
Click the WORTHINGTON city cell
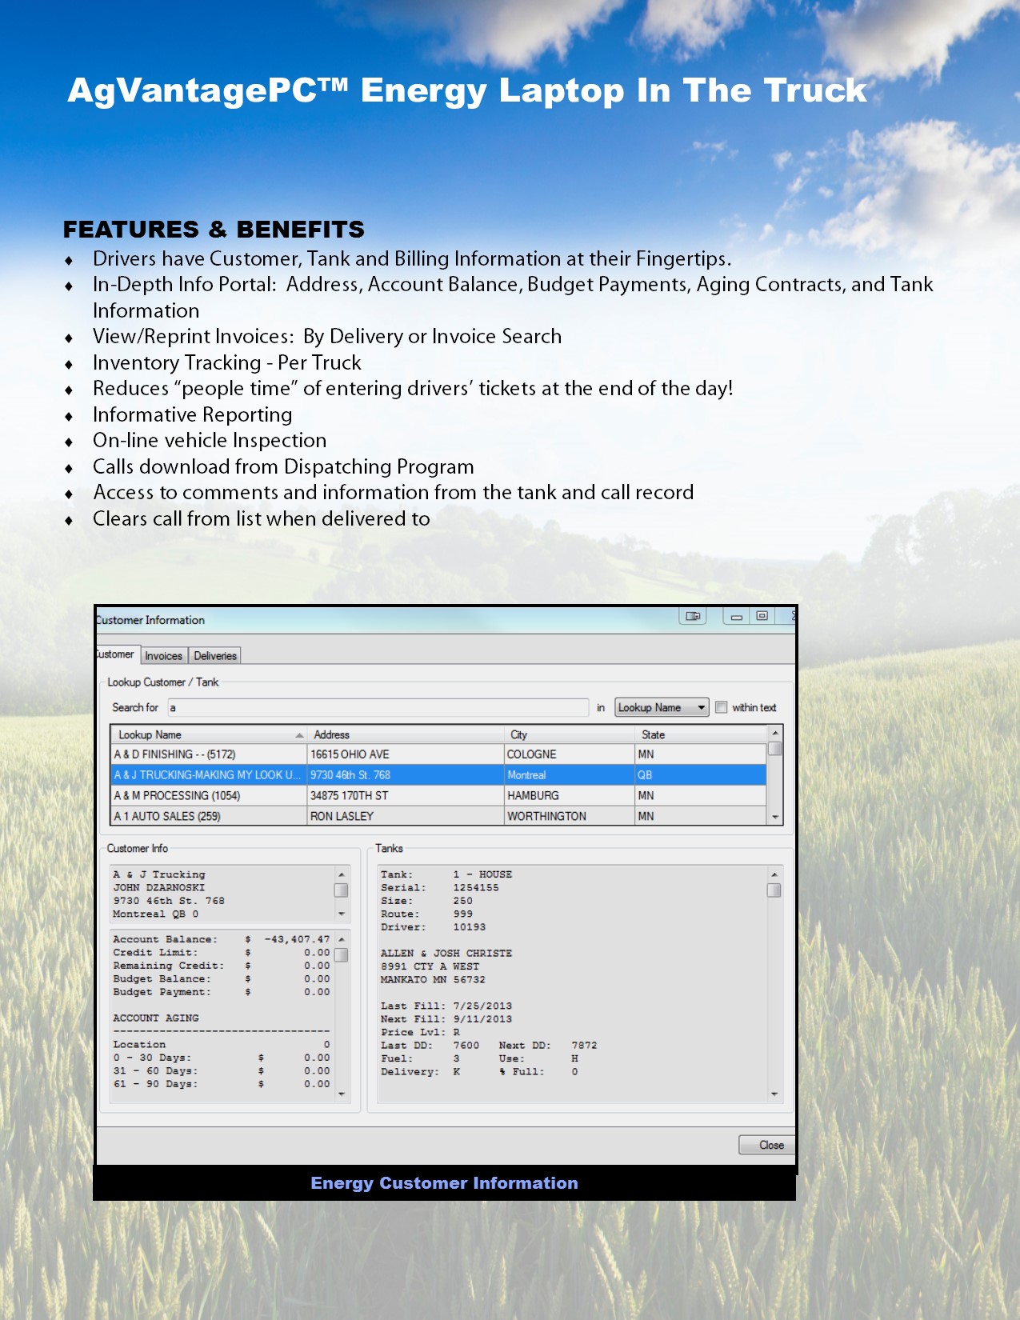click(570, 816)
